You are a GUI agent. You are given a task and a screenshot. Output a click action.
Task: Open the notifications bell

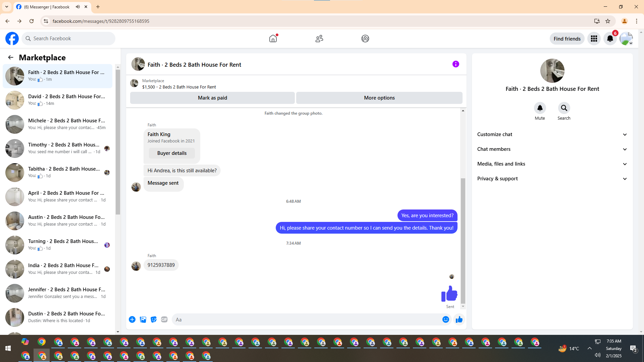[x=610, y=39]
